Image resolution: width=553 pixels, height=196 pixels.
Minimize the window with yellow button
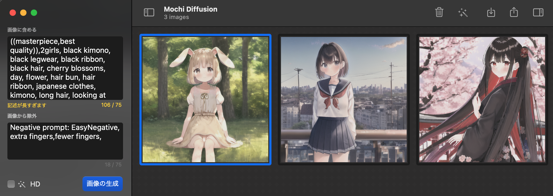(23, 13)
